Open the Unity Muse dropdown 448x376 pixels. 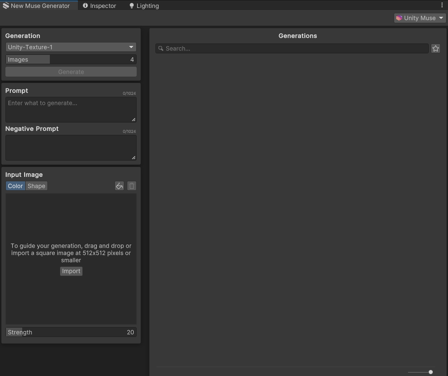tap(420, 18)
